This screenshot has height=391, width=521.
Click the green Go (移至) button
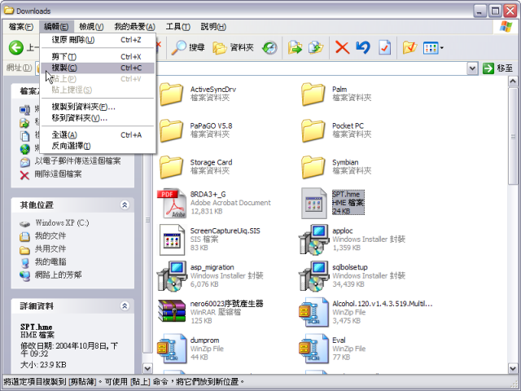497,68
